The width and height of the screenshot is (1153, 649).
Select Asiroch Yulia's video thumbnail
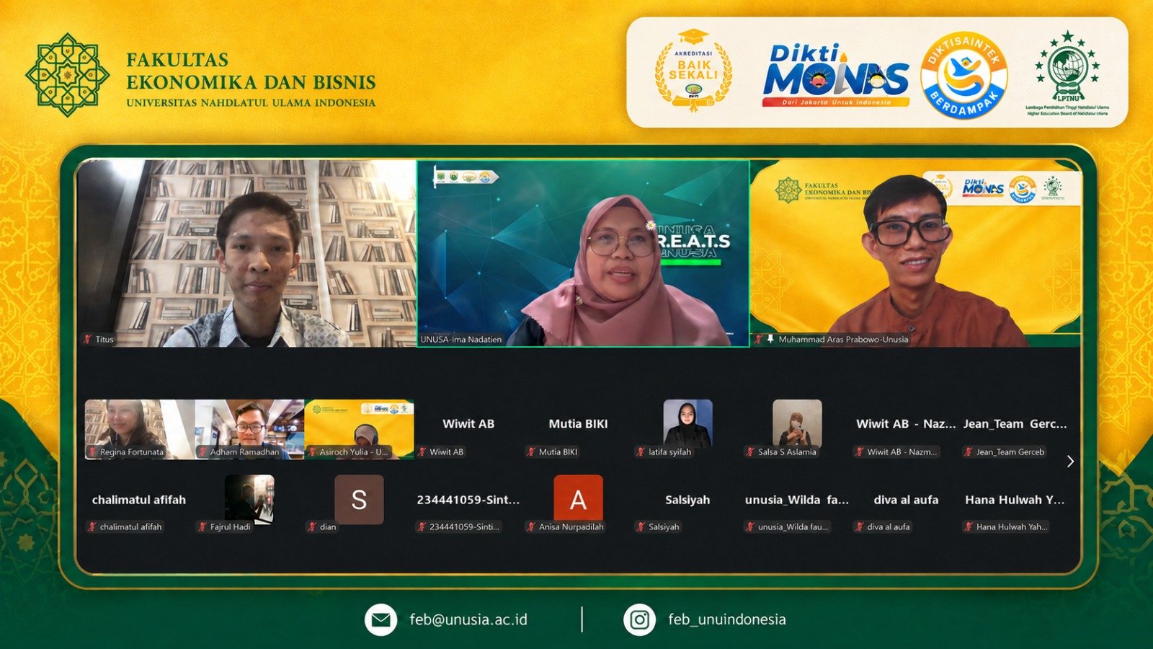359,429
